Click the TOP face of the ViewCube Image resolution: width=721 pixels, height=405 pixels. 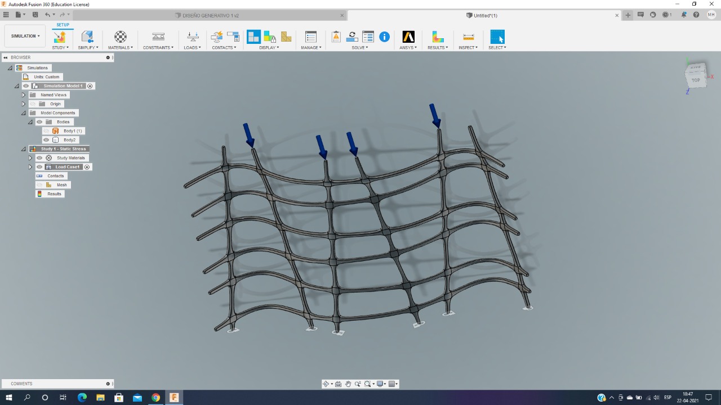(696, 80)
